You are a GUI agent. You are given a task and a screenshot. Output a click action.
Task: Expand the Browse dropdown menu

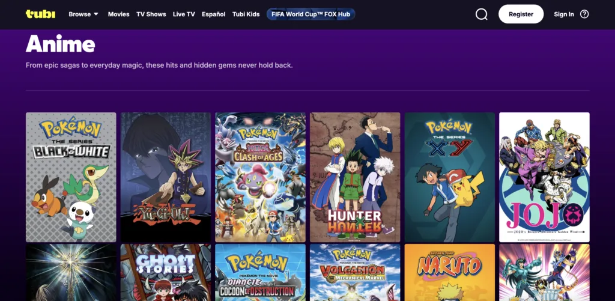pos(83,14)
